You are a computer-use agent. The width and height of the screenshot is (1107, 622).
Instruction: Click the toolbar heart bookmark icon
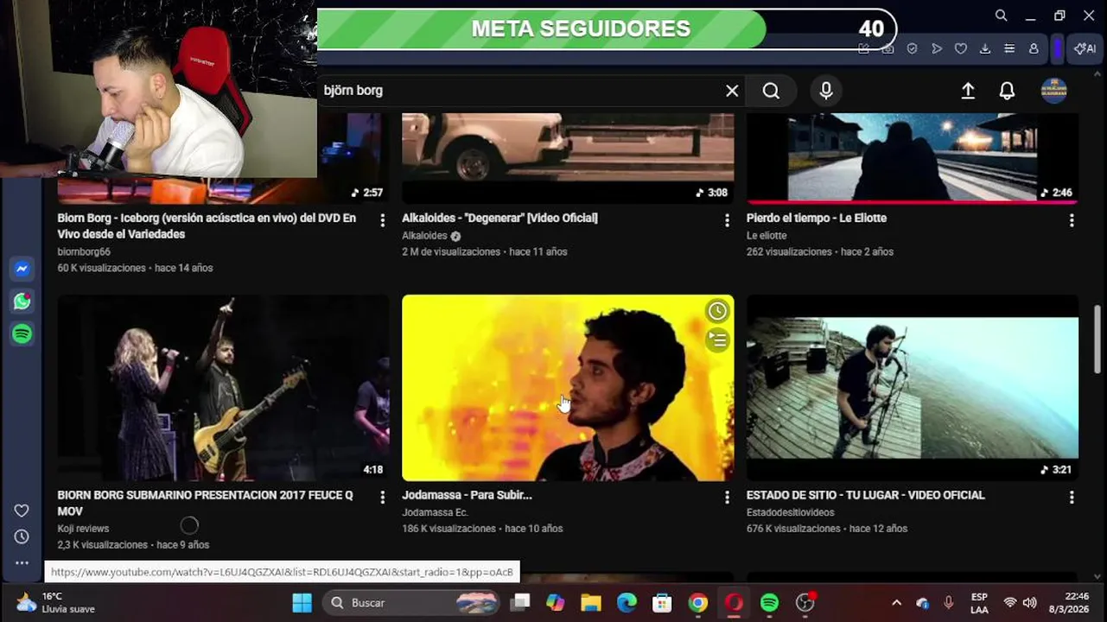pos(961,49)
